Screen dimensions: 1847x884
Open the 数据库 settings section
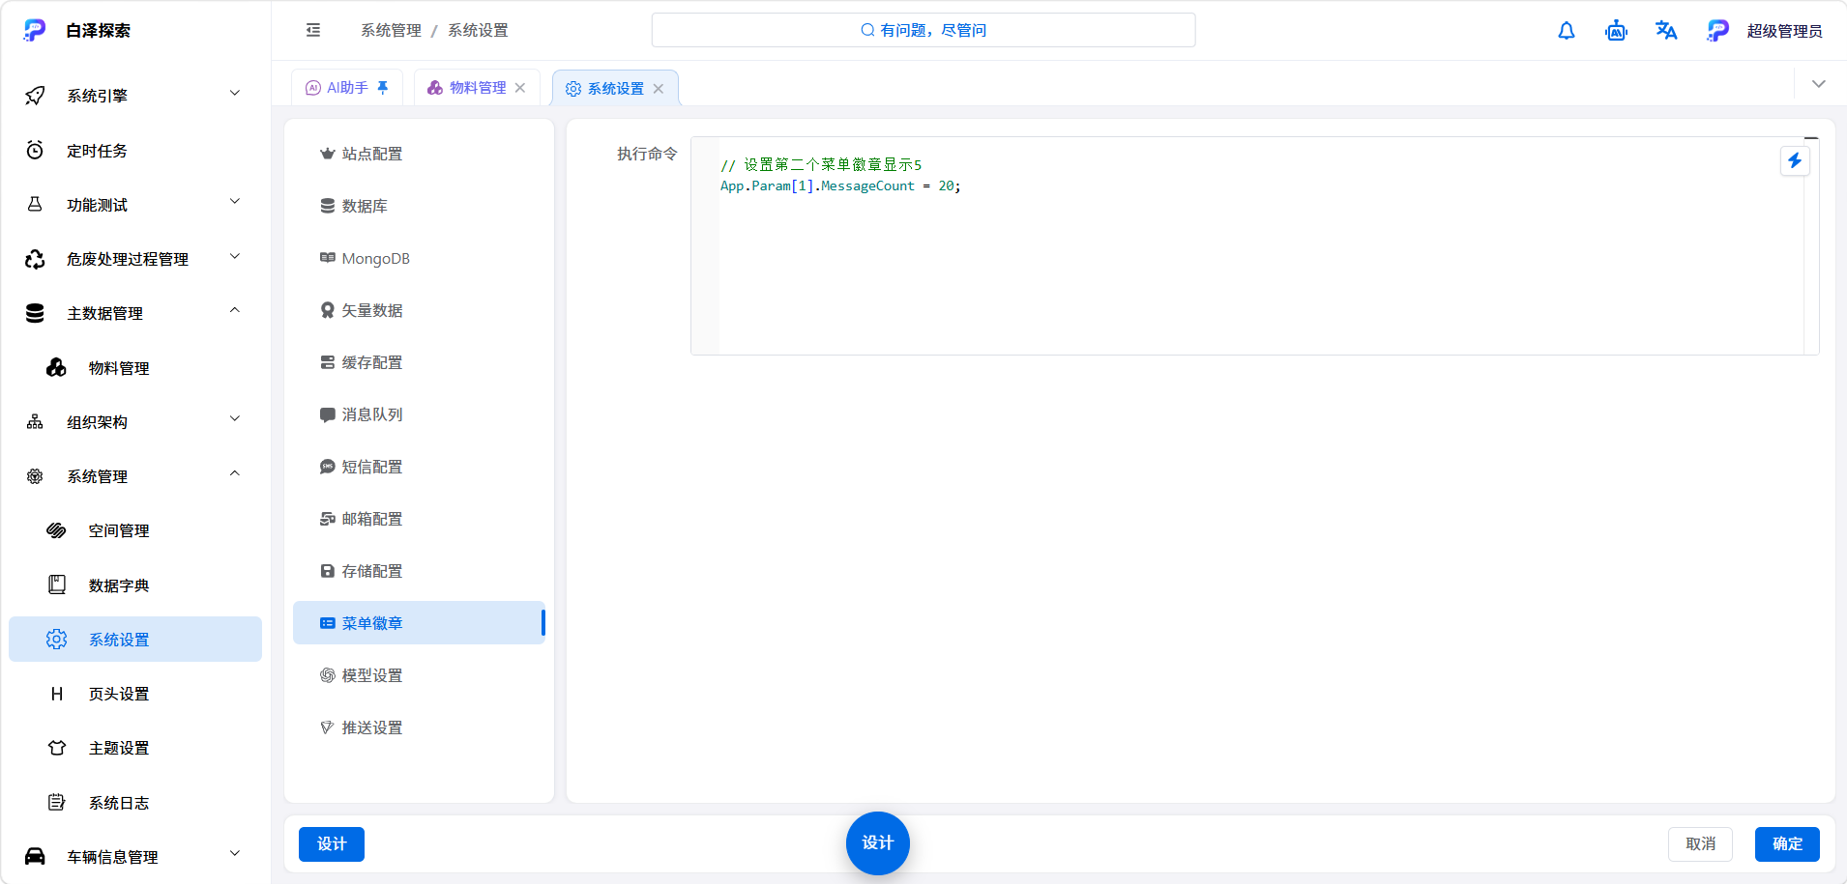click(419, 206)
